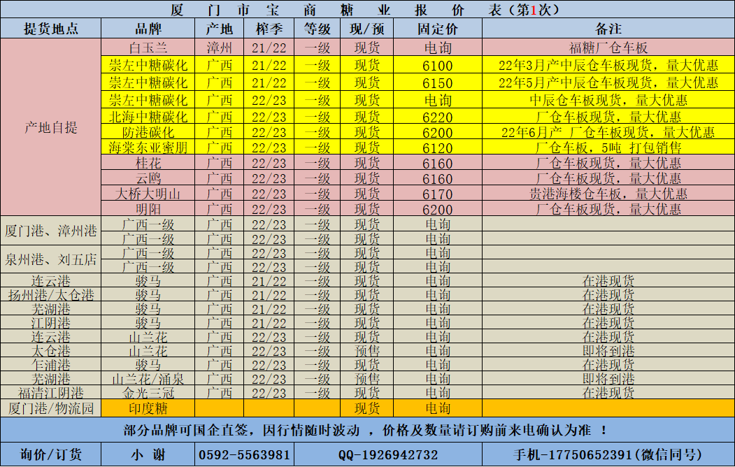The width and height of the screenshot is (735, 467).
Task: Click the 备注 column header
Action: point(608,29)
